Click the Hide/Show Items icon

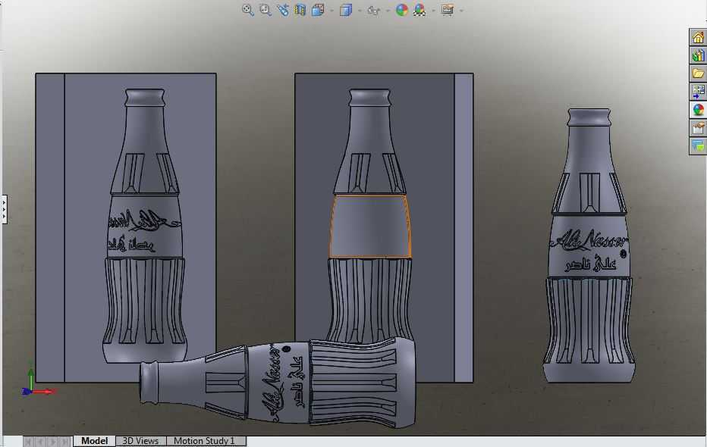[x=373, y=10]
